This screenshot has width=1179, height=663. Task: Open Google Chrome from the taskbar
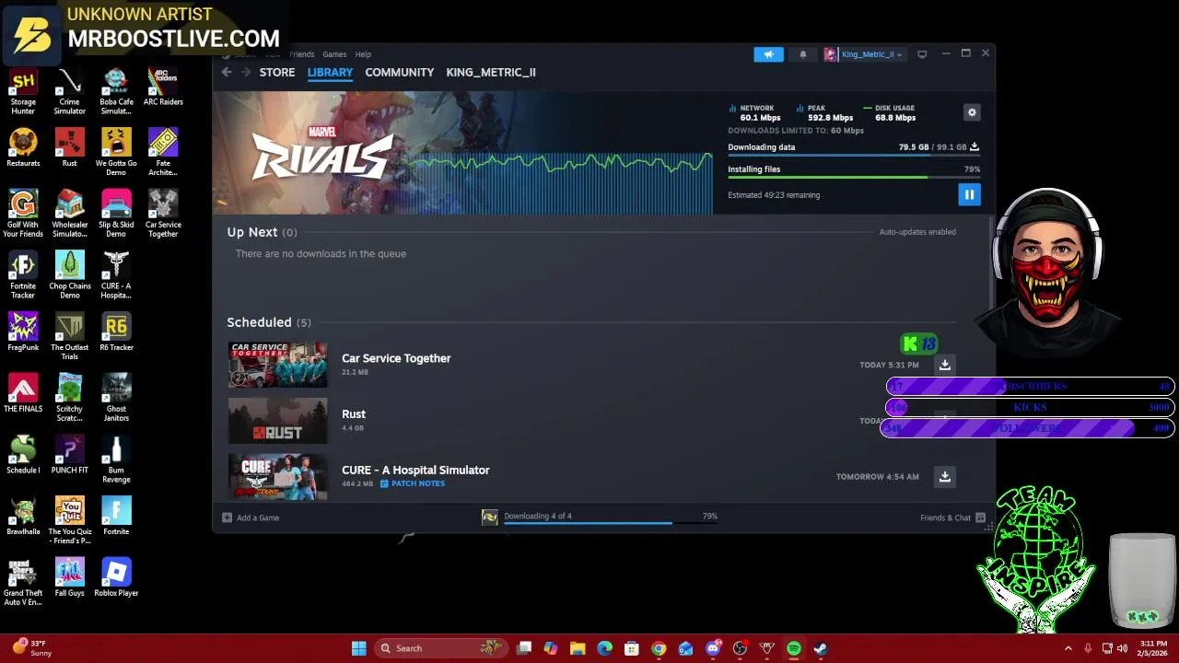click(659, 648)
